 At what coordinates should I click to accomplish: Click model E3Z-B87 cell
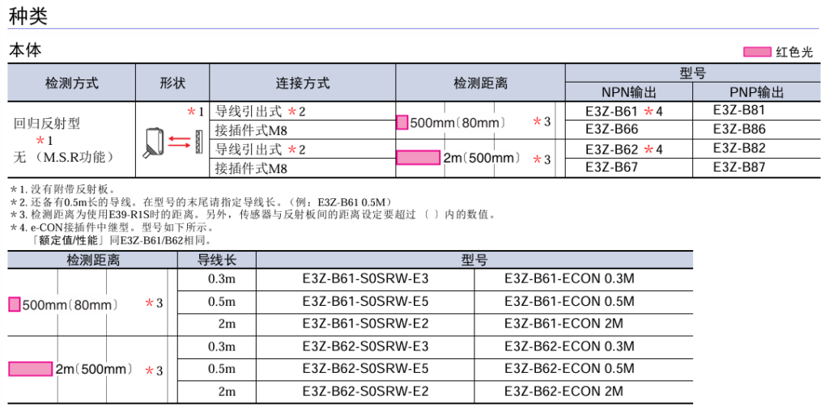point(739,167)
